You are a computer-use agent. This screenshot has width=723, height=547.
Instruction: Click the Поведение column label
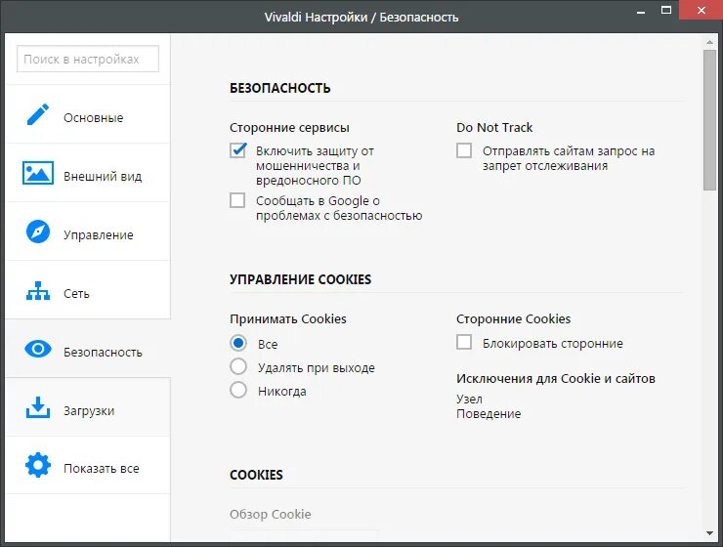coord(489,414)
